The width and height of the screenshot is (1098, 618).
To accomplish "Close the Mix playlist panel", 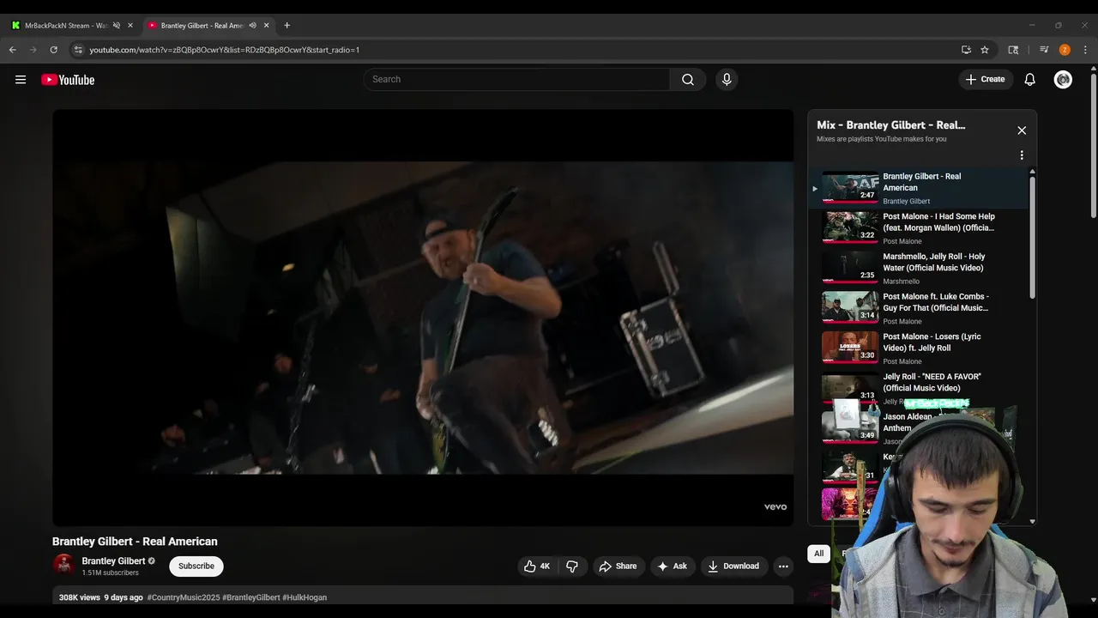I will pyautogui.click(x=1022, y=130).
